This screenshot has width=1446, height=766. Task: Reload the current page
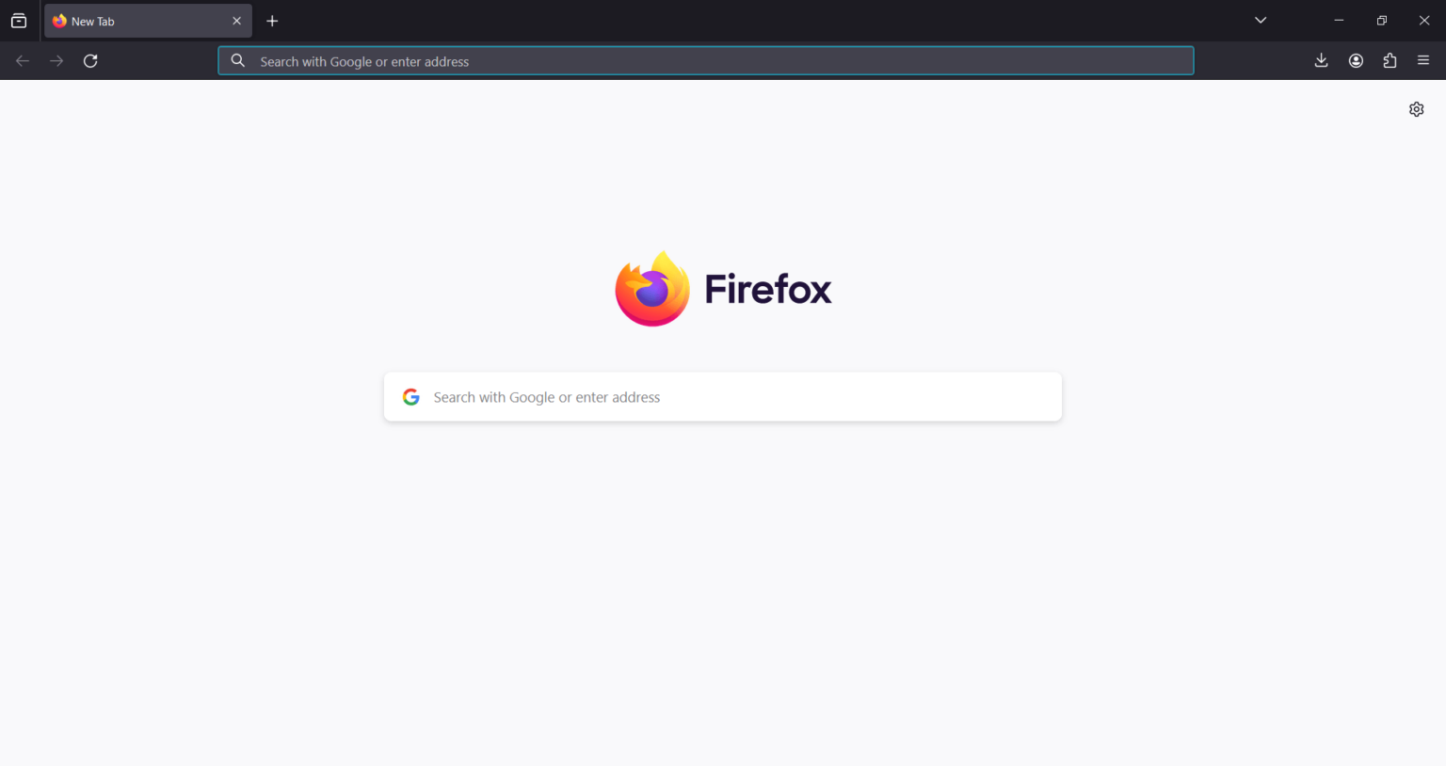[90, 60]
